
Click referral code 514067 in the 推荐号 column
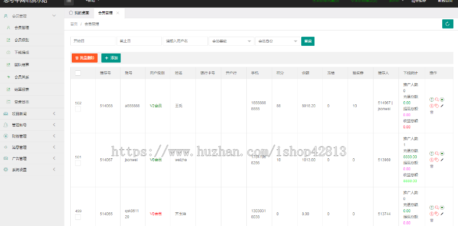pos(106,160)
